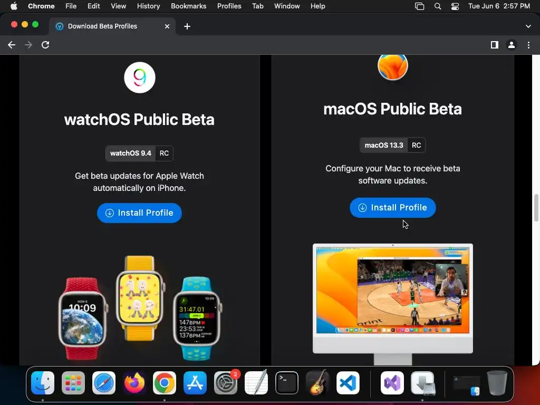Image resolution: width=540 pixels, height=405 pixels.
Task: Install Profile for macOS Public Beta
Action: click(392, 208)
